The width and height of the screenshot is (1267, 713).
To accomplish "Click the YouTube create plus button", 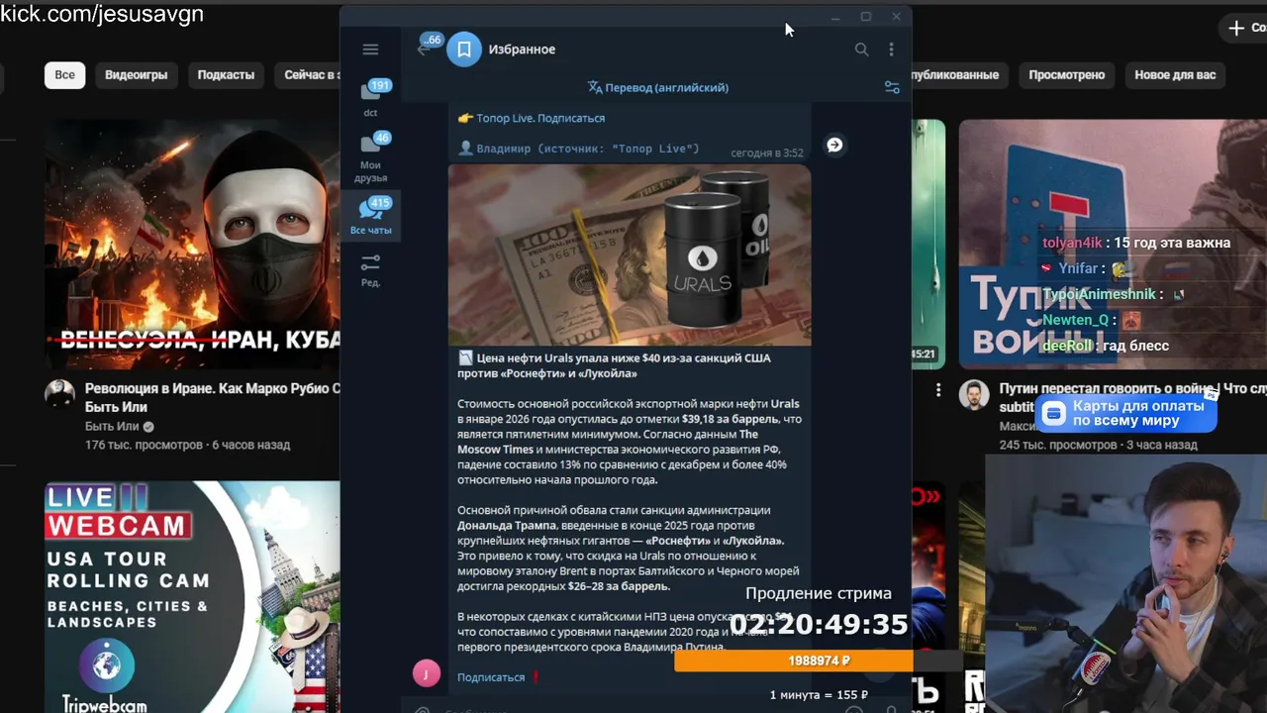I will (x=1244, y=28).
